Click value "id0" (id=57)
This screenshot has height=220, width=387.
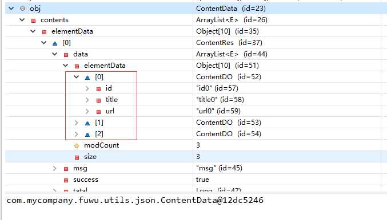[217, 88]
